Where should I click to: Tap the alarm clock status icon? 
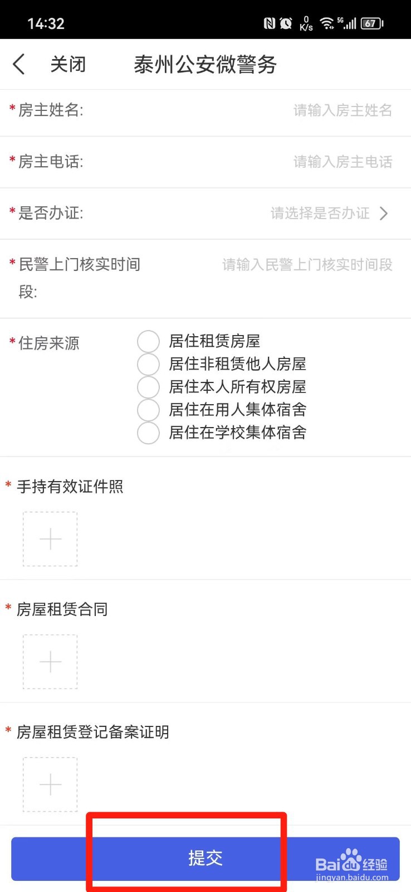(x=286, y=23)
